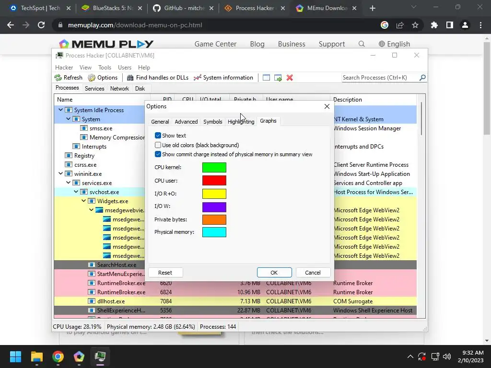
Task: Click OK to confirm Options
Action: pyautogui.click(x=274, y=273)
